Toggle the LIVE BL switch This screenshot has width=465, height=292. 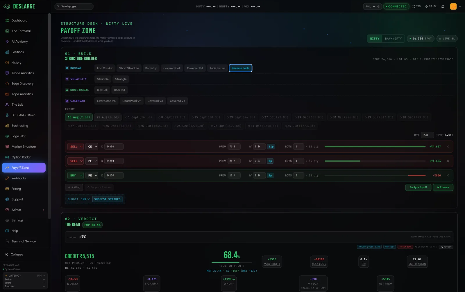pyautogui.click(x=447, y=39)
